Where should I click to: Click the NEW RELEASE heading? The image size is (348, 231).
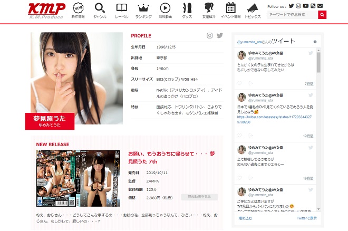click(53, 145)
